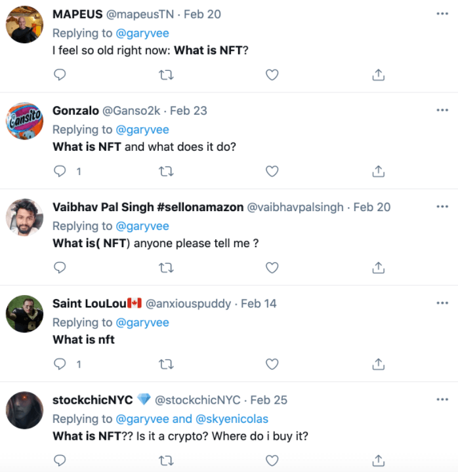The height and width of the screenshot is (472, 458).
Task: Open more options for MAPEUS's tweet
Action: 442,14
